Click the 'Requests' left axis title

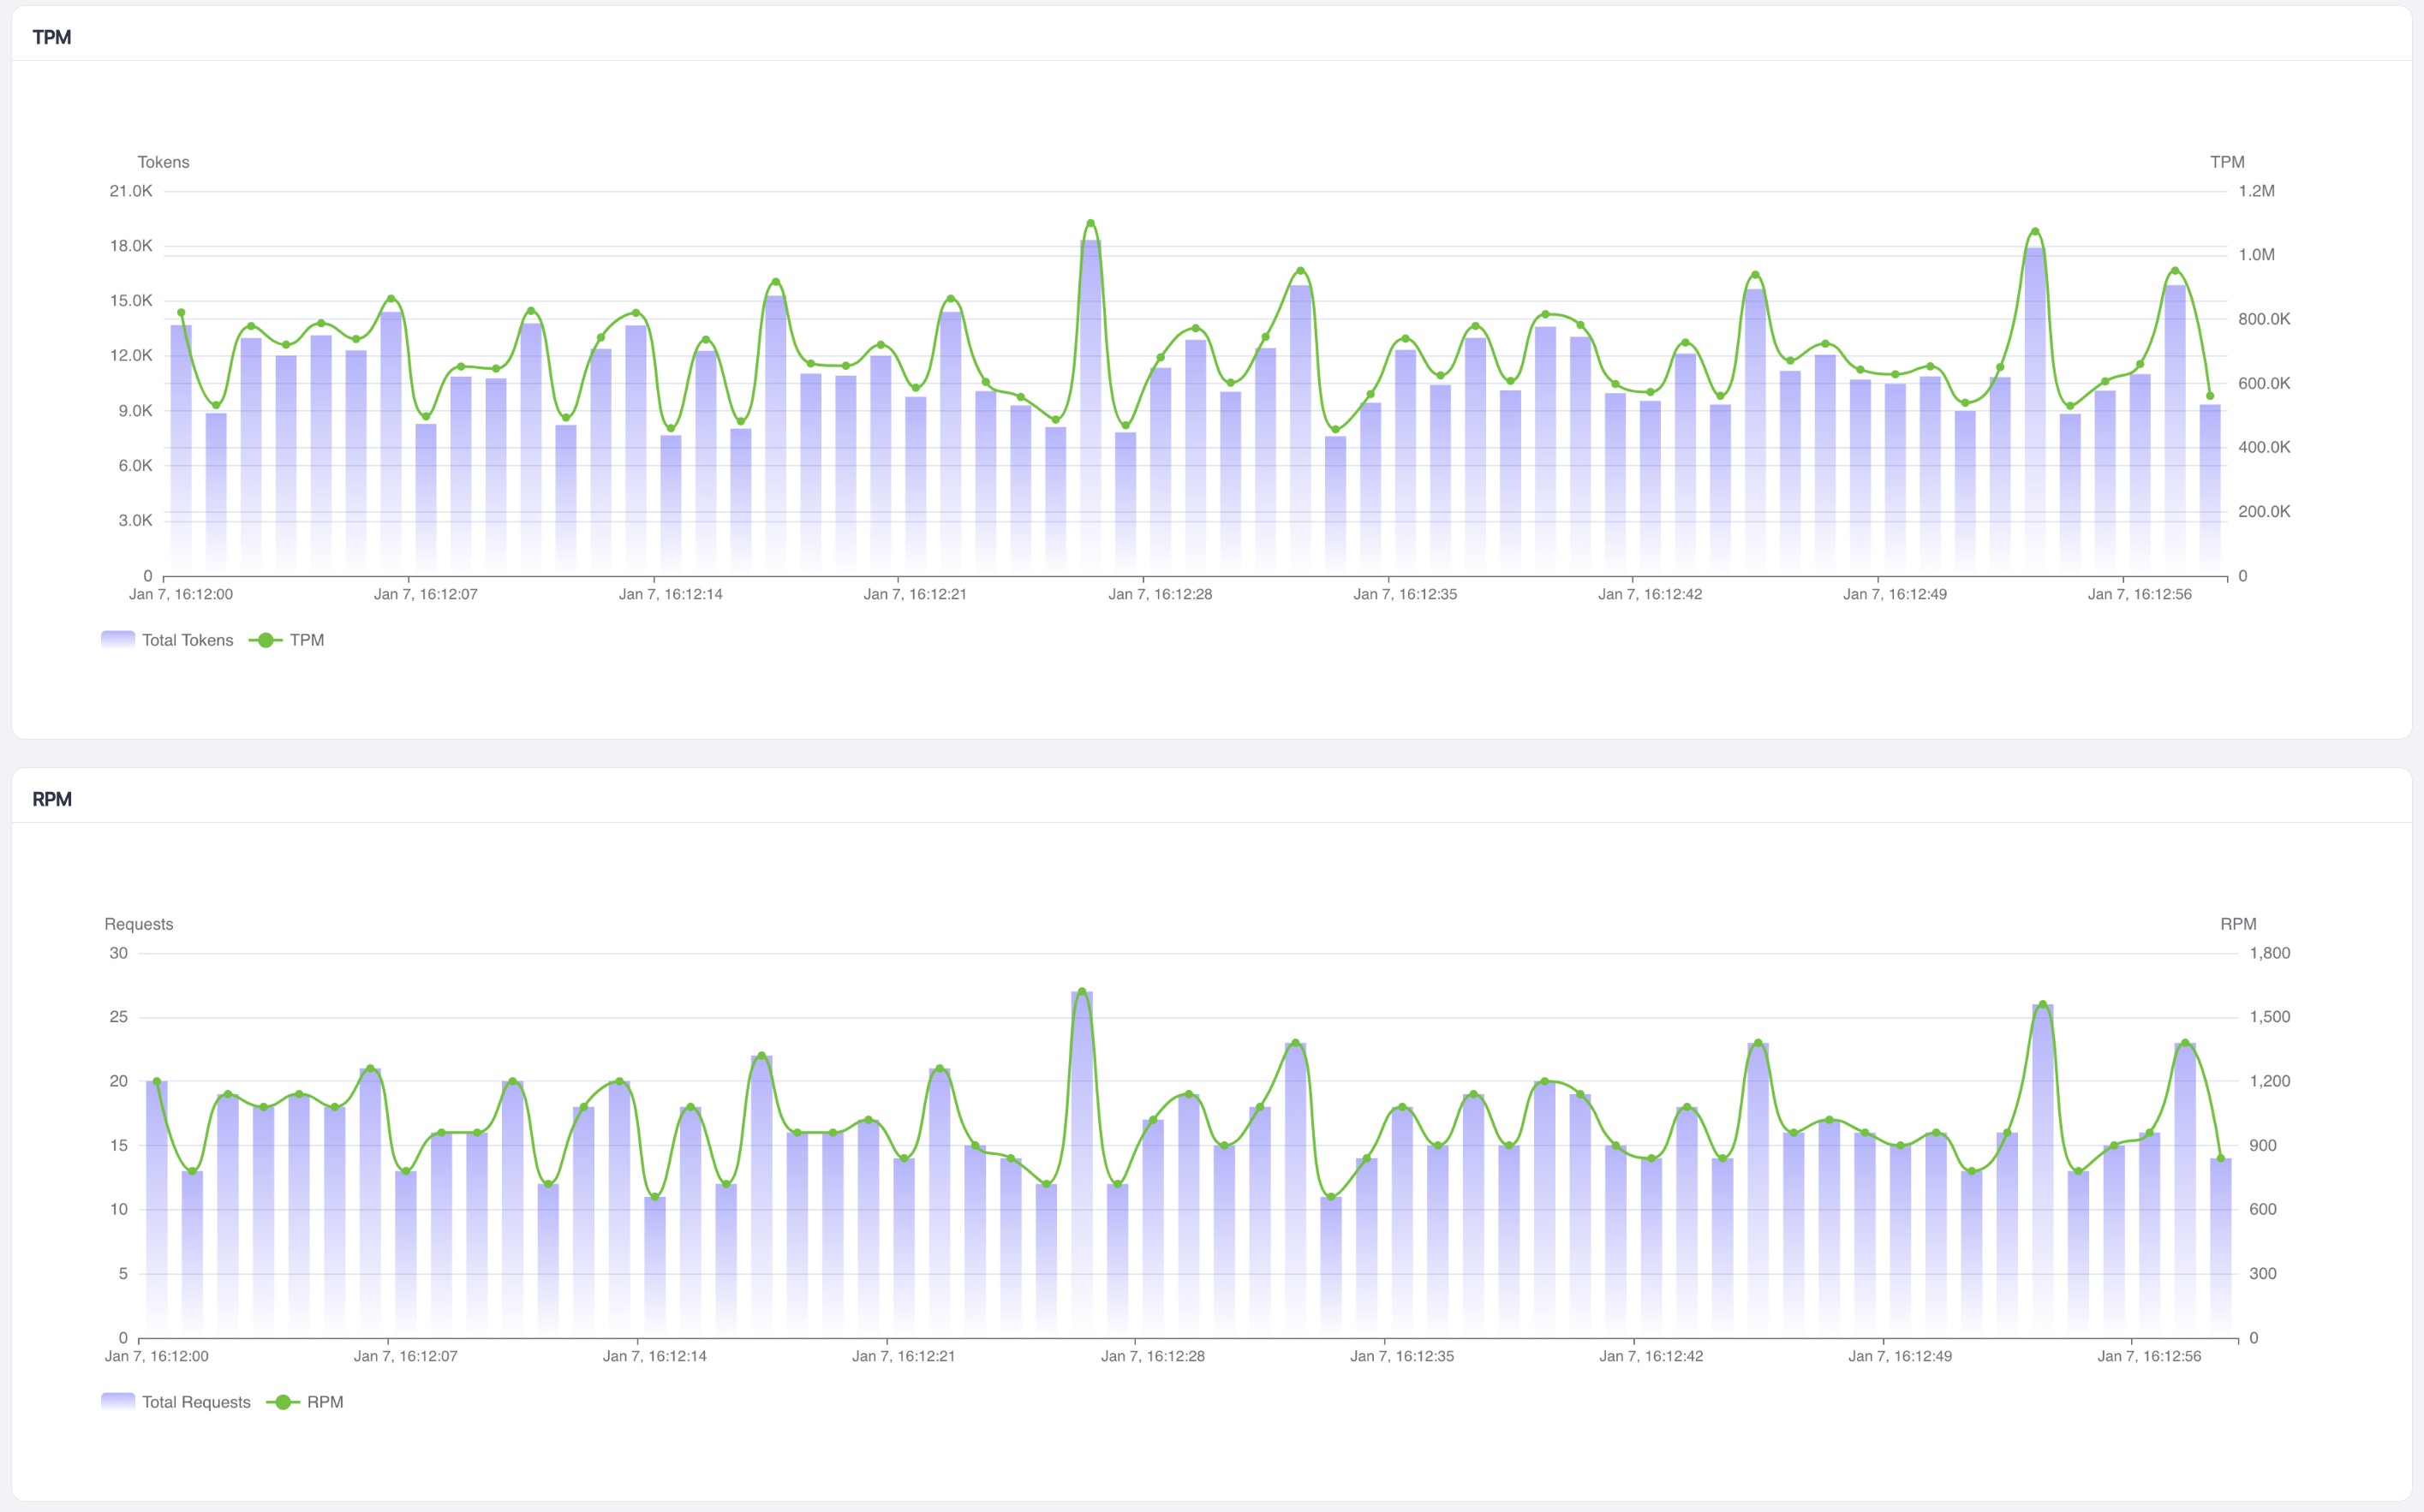pyautogui.click(x=139, y=924)
